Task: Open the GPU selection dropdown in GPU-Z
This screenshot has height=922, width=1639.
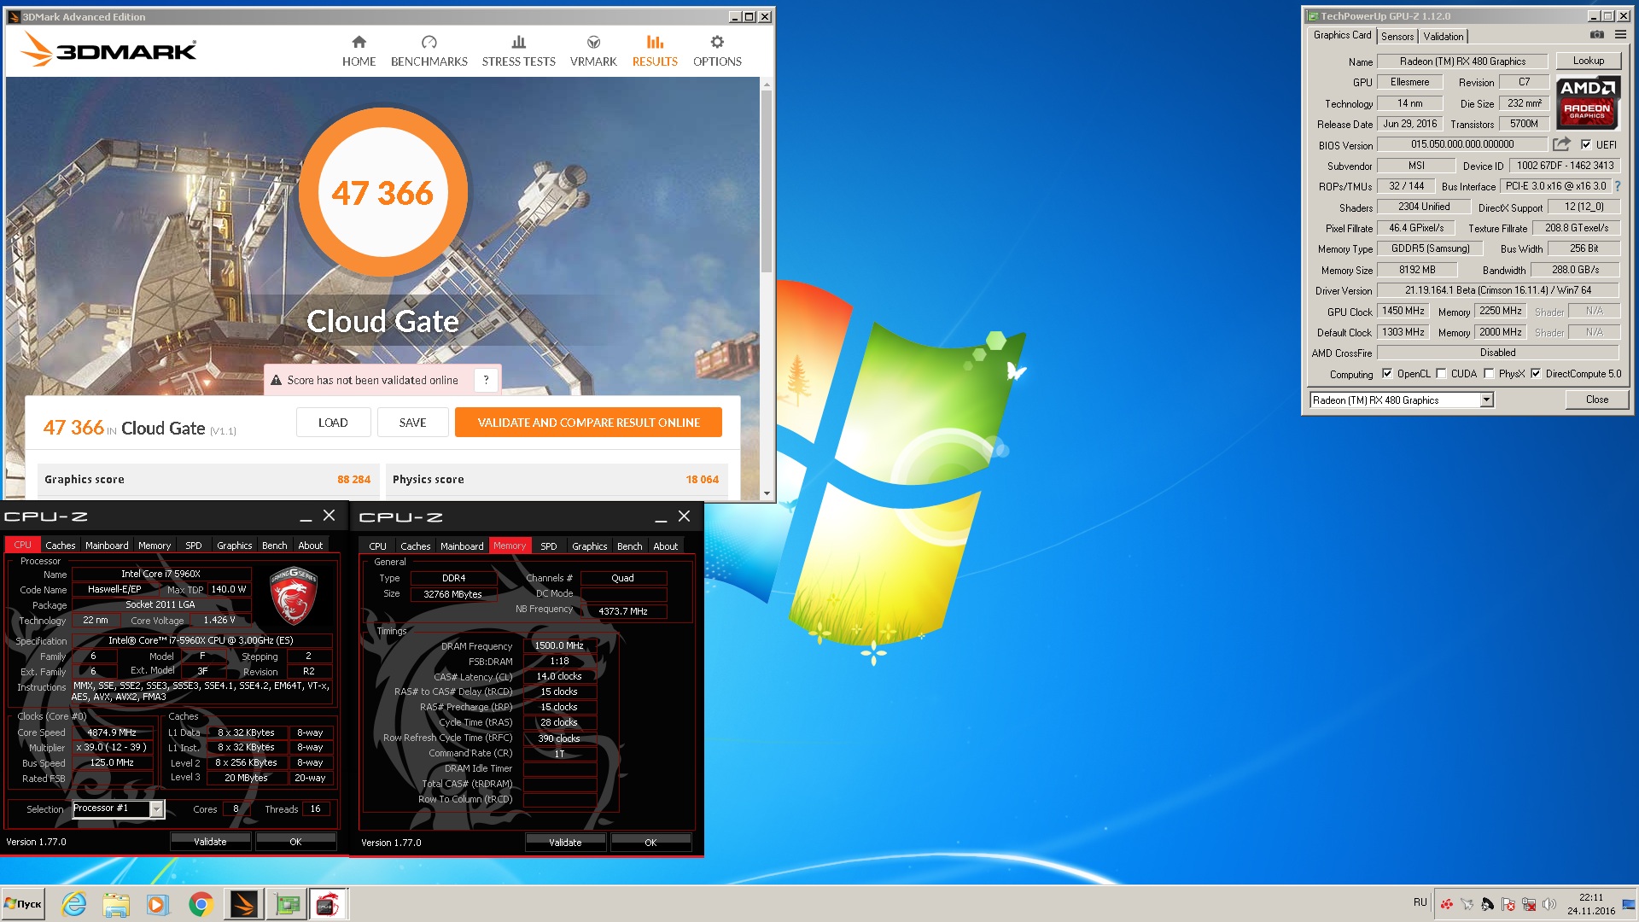Action: click(1486, 400)
